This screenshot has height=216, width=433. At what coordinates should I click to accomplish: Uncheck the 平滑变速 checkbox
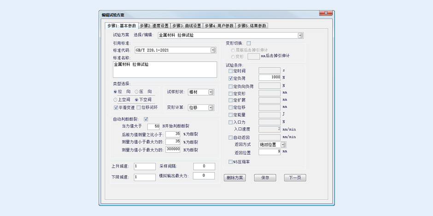[x=116, y=108]
